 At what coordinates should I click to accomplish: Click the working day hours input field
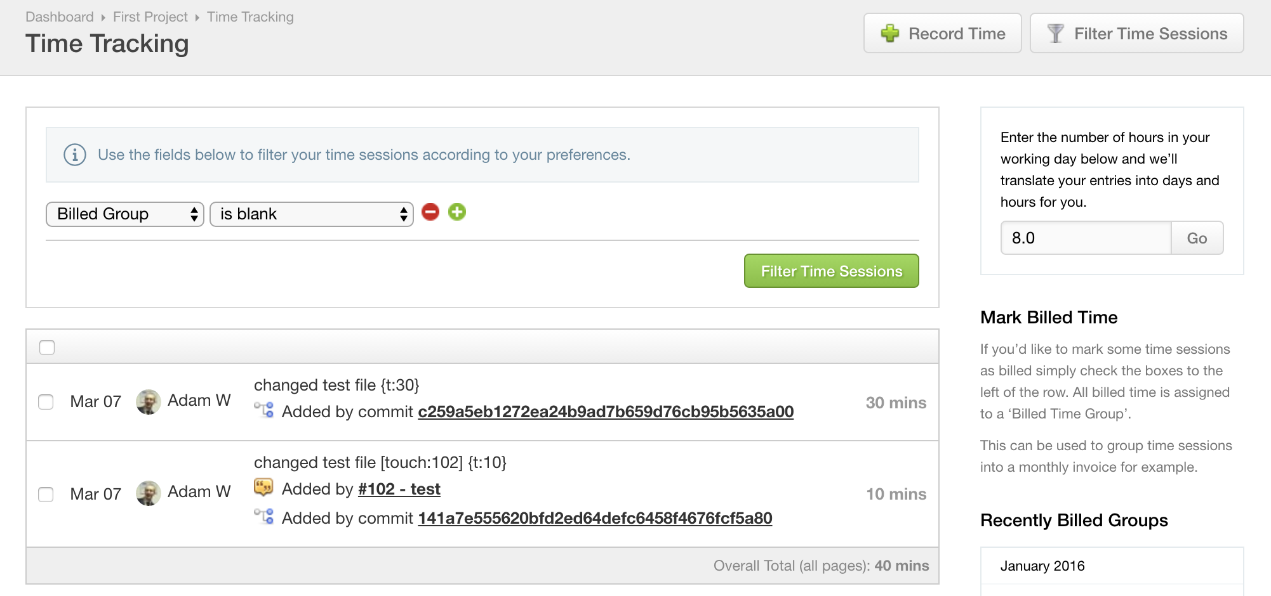(x=1086, y=238)
